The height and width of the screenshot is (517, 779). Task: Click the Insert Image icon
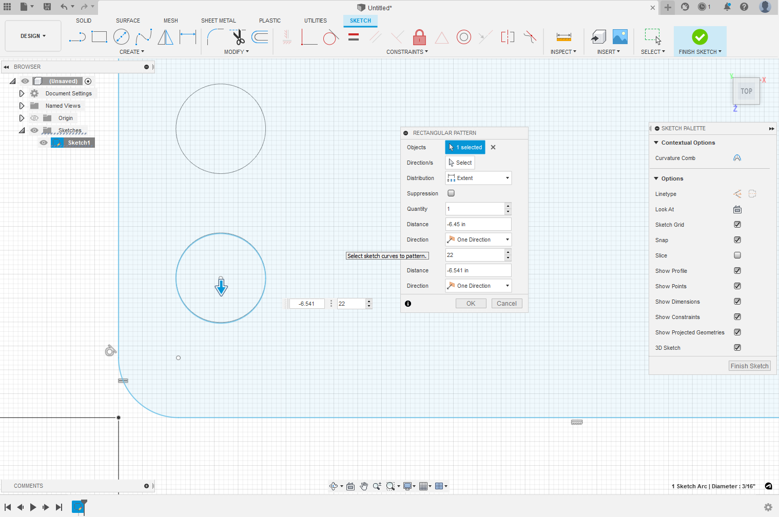pos(620,37)
